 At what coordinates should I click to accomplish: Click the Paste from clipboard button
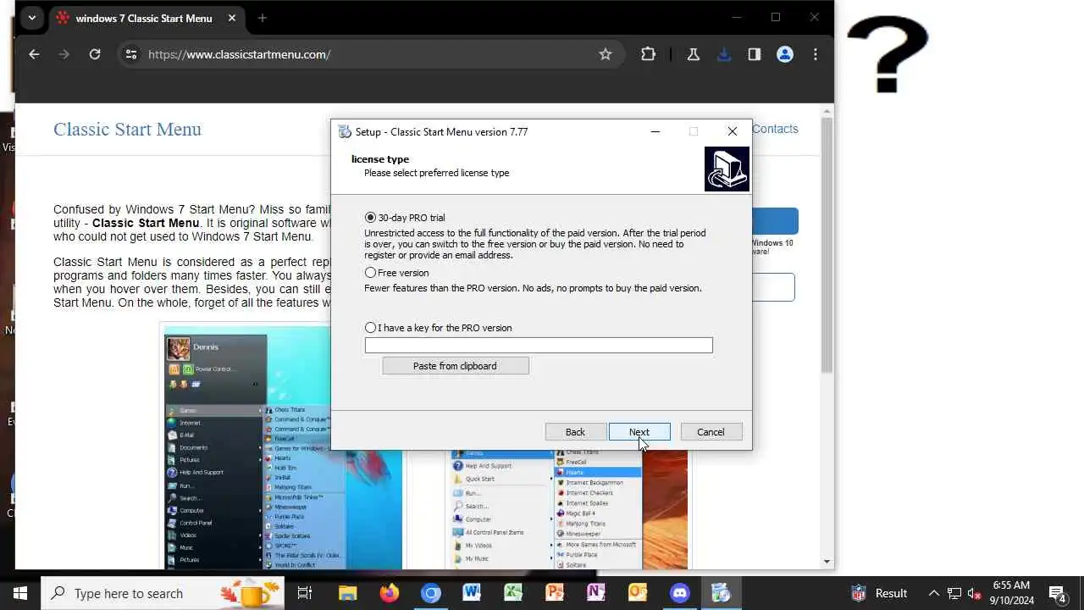coord(456,366)
